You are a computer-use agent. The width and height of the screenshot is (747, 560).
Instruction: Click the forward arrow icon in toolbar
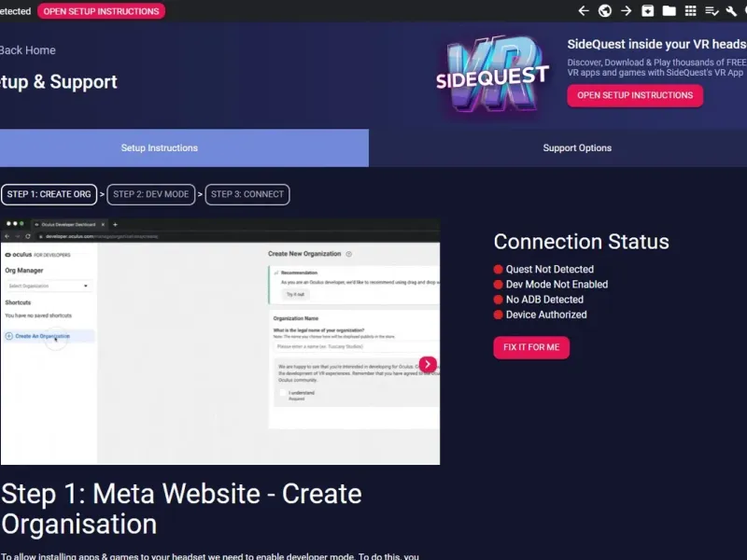(x=626, y=11)
